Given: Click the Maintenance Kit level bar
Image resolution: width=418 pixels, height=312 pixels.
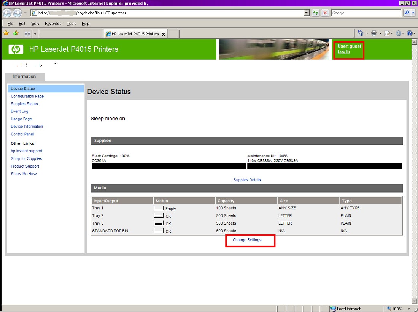Looking at the screenshot, I should pos(324,166).
